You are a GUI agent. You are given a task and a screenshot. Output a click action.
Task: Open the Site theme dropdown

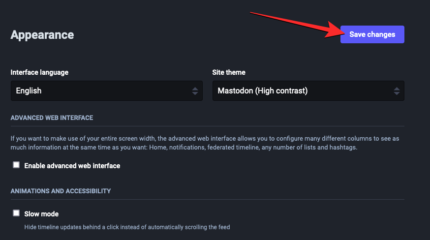click(x=308, y=91)
